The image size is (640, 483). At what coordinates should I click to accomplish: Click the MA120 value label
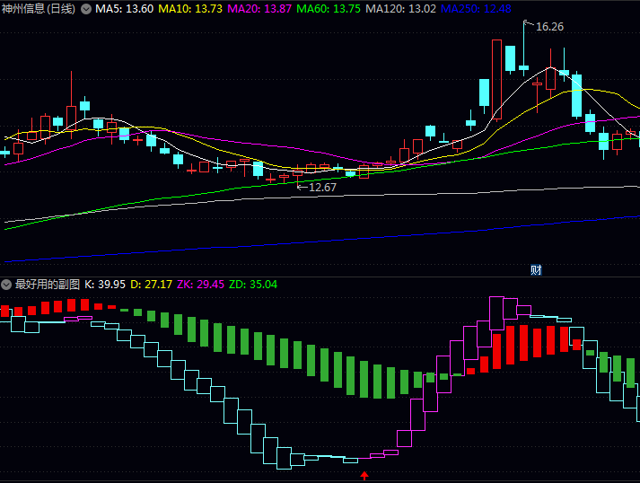point(401,9)
